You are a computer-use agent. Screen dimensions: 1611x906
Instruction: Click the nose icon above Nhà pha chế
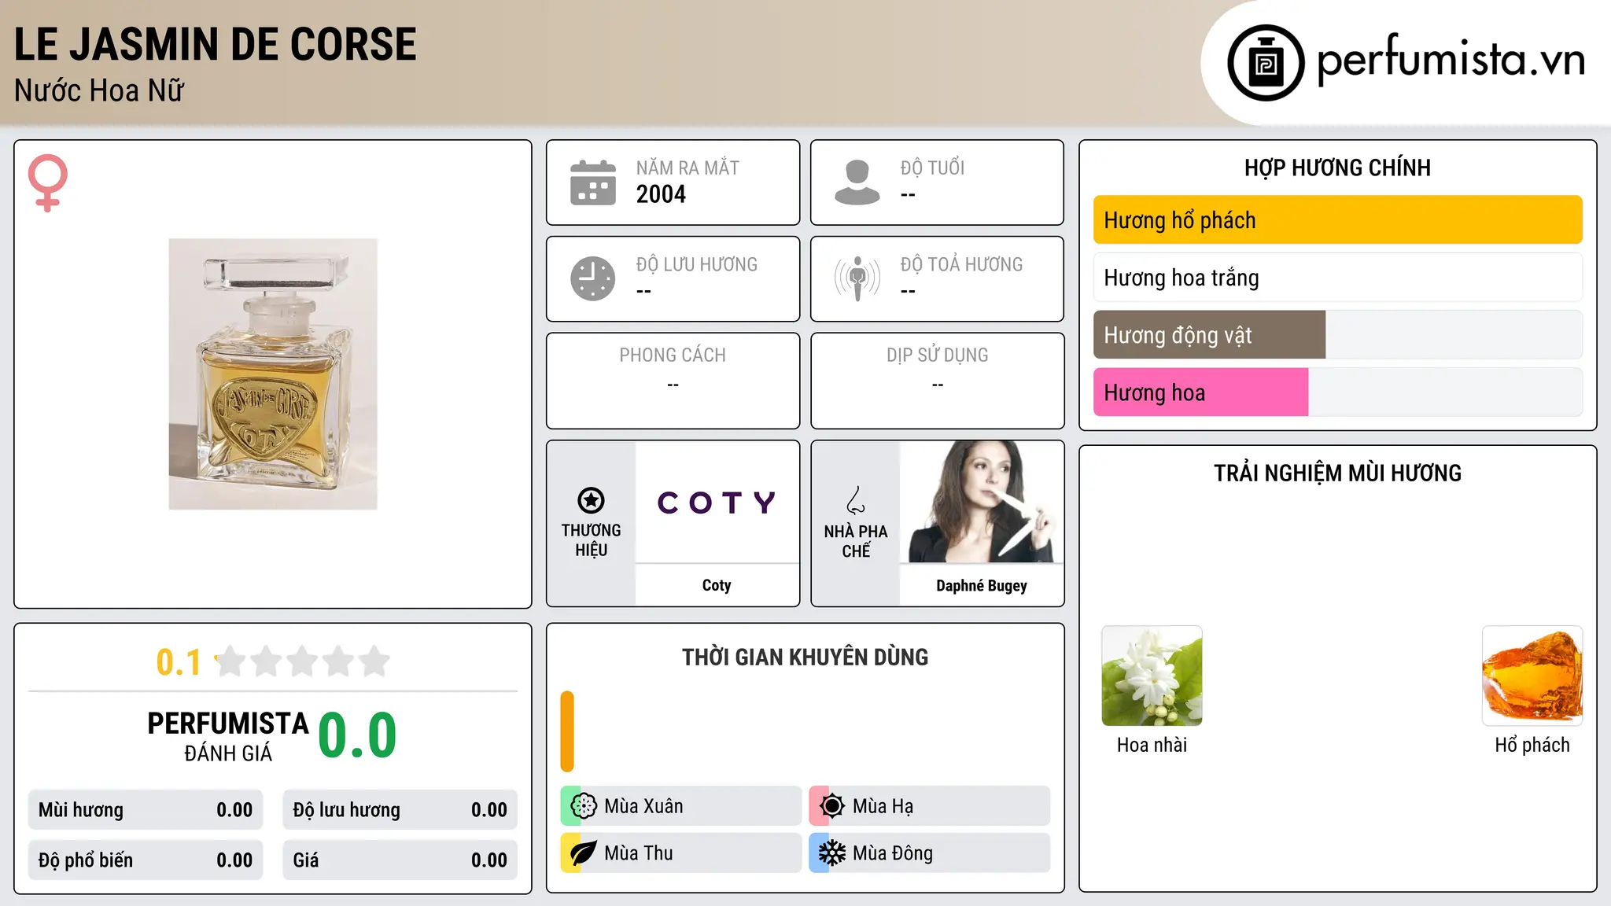[856, 500]
